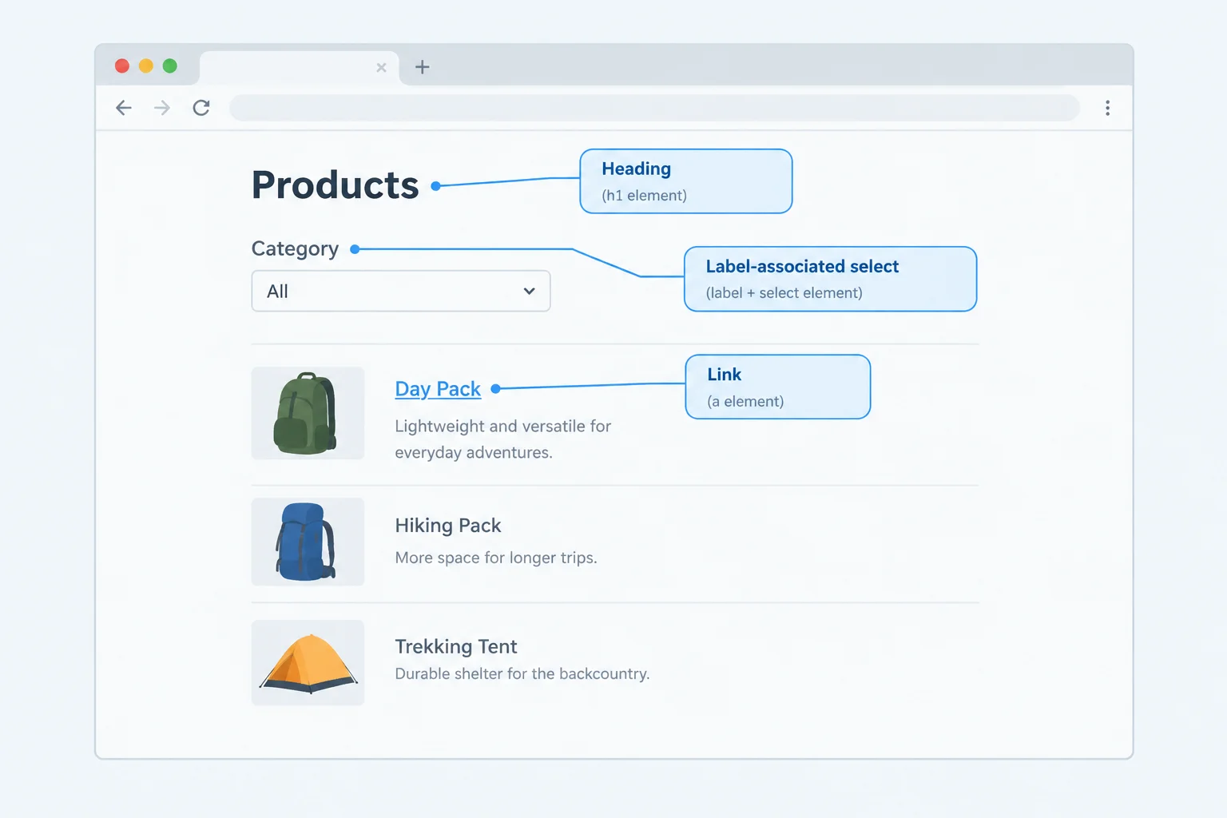1227x818 pixels.
Task: Open the Category dropdown showing All
Action: (401, 291)
